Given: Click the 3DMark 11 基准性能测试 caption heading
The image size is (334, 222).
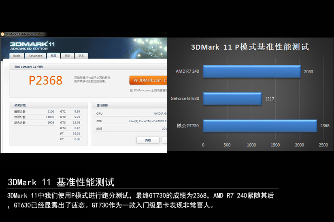Looking at the screenshot, I should pos(61,182).
